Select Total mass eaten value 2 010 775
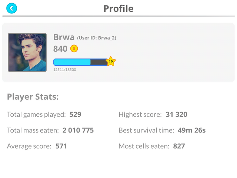This screenshot has height=178, width=237. 78,130
